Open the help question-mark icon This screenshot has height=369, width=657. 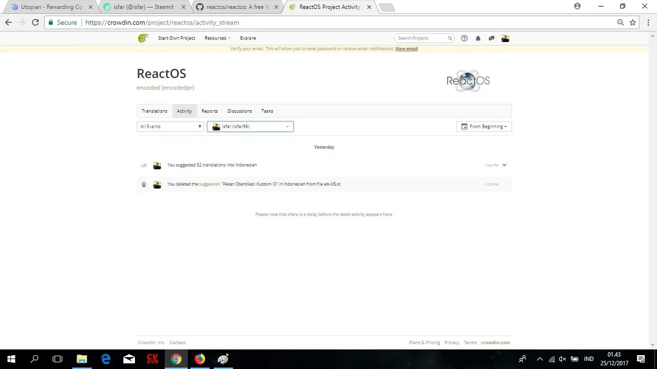tap(465, 38)
